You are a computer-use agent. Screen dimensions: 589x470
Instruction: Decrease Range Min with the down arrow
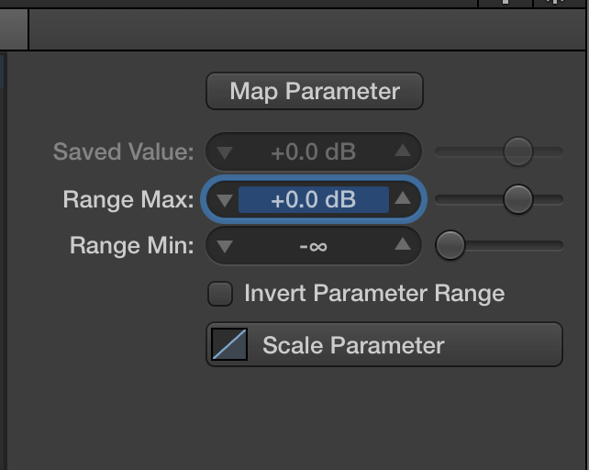[226, 245]
